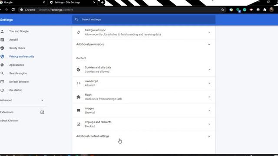
Task: Click the 'Show all' text under Images
Action: point(90,113)
